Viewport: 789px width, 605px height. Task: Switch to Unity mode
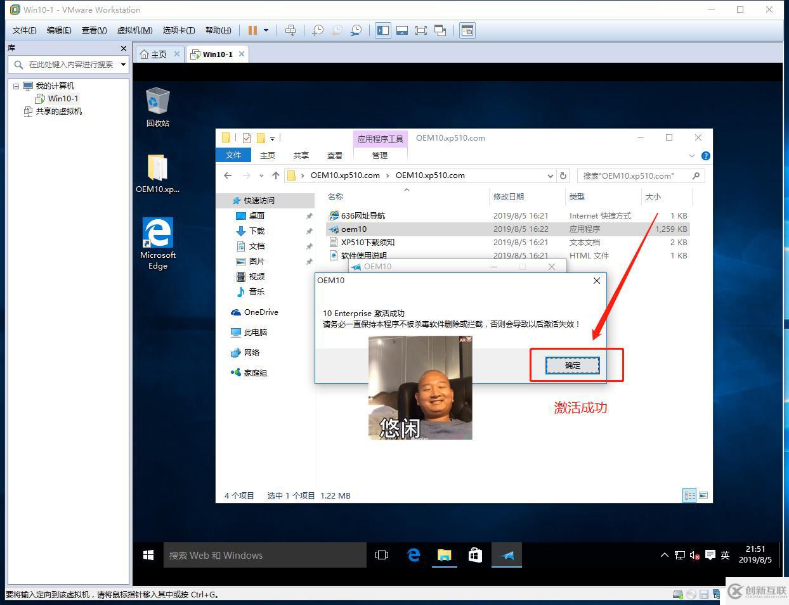coord(440,30)
